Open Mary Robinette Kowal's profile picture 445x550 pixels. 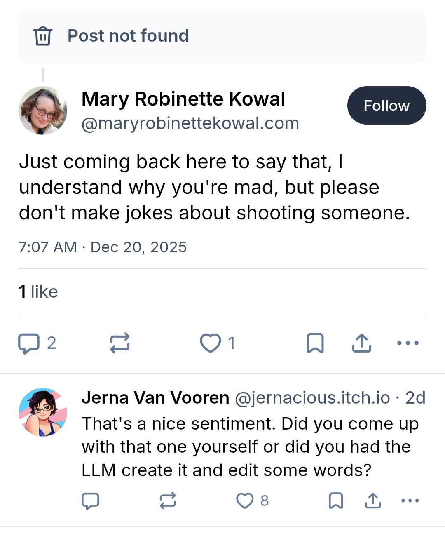pyautogui.click(x=43, y=110)
